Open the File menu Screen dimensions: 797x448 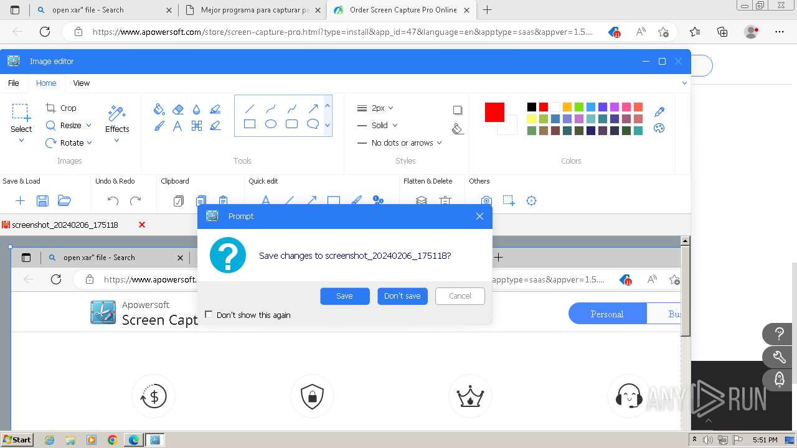[13, 83]
